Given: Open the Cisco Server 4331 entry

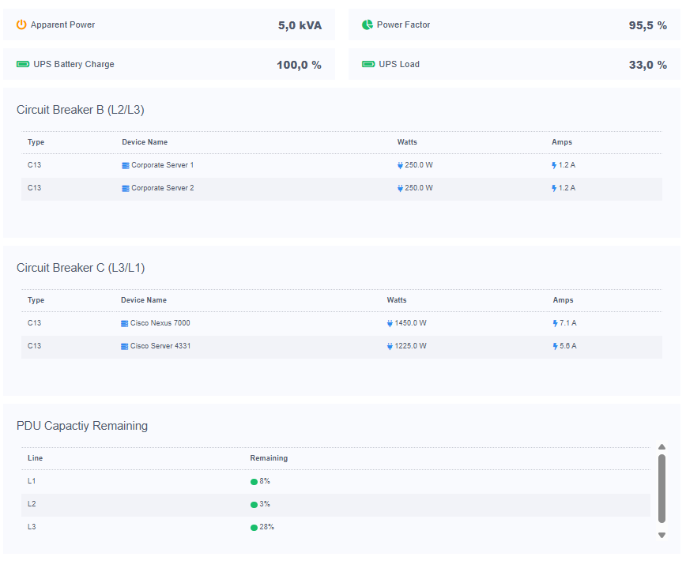Looking at the screenshot, I should 160,346.
